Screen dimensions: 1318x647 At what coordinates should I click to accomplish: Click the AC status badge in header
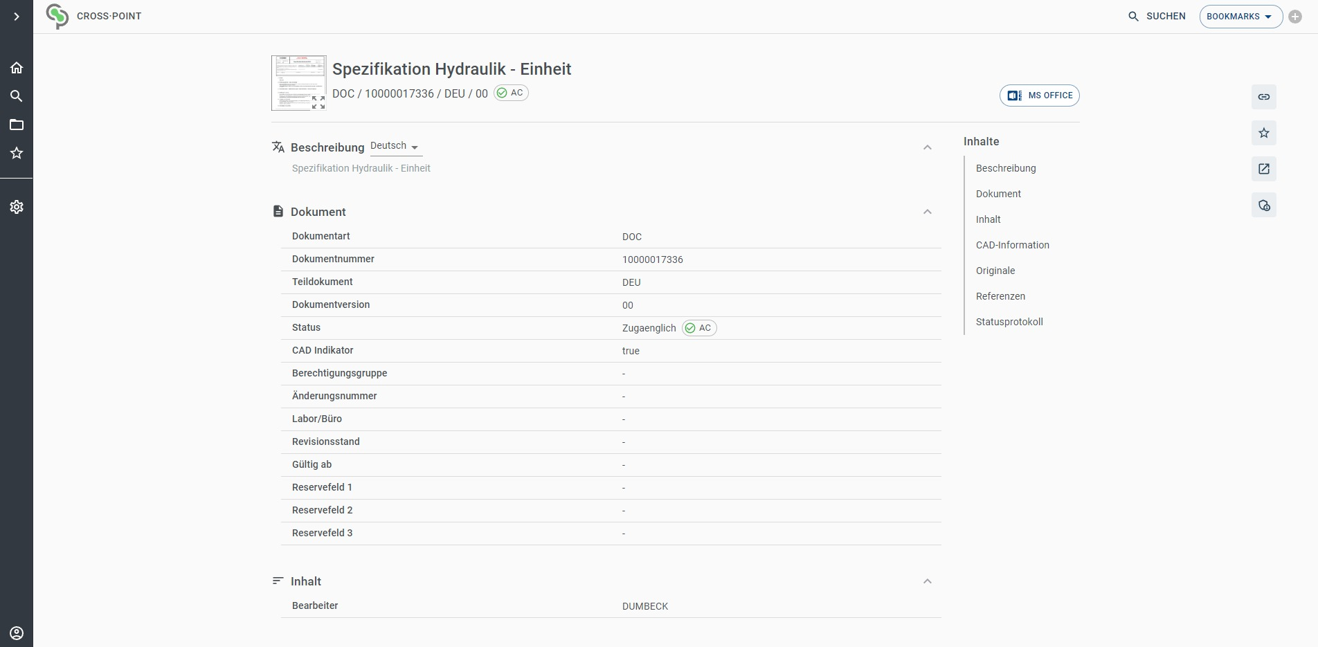[511, 93]
